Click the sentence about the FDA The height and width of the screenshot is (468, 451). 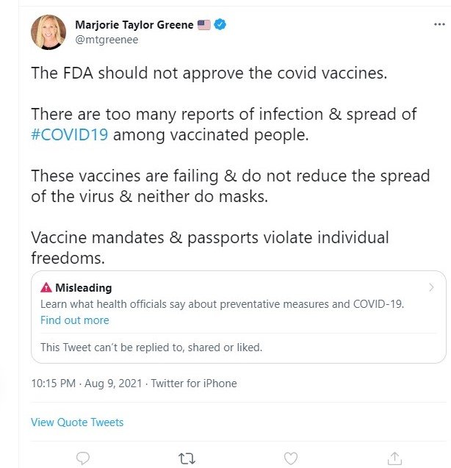[x=198, y=73]
